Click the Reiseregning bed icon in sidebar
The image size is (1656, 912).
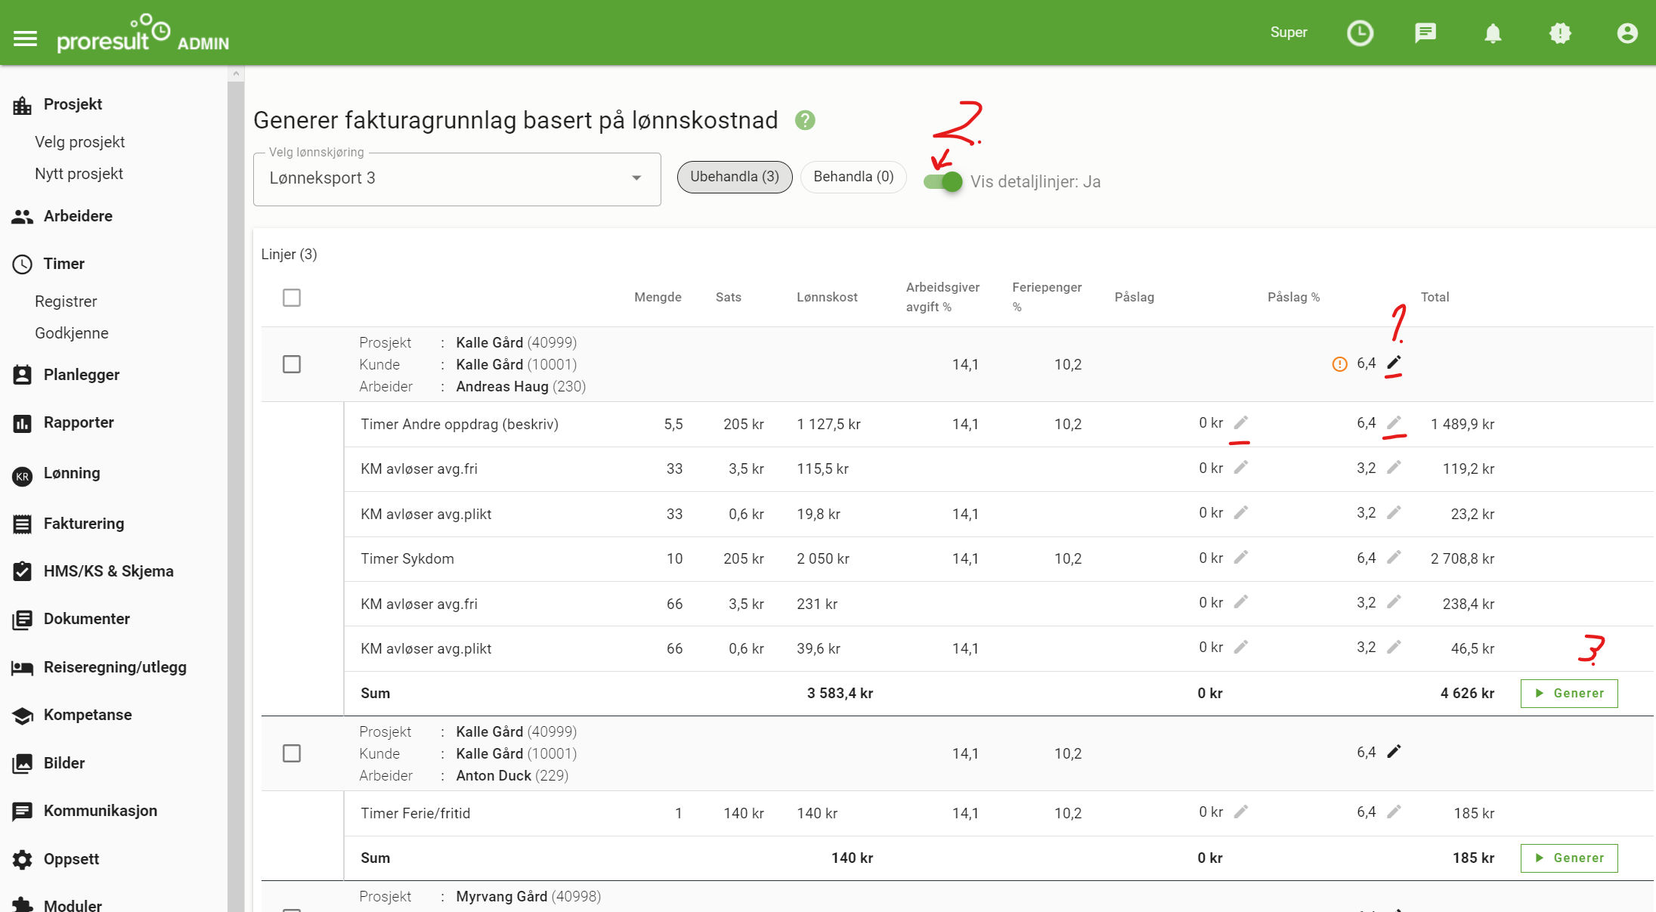click(23, 668)
